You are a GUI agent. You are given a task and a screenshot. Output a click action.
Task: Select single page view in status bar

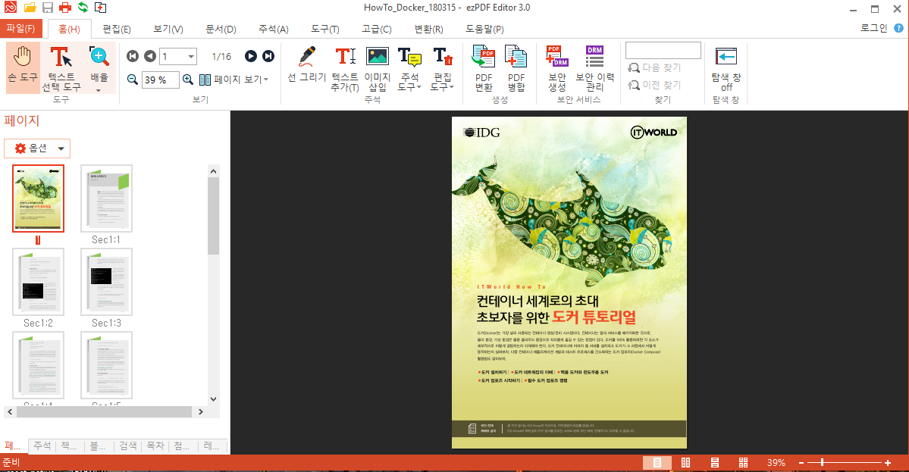pos(657,463)
